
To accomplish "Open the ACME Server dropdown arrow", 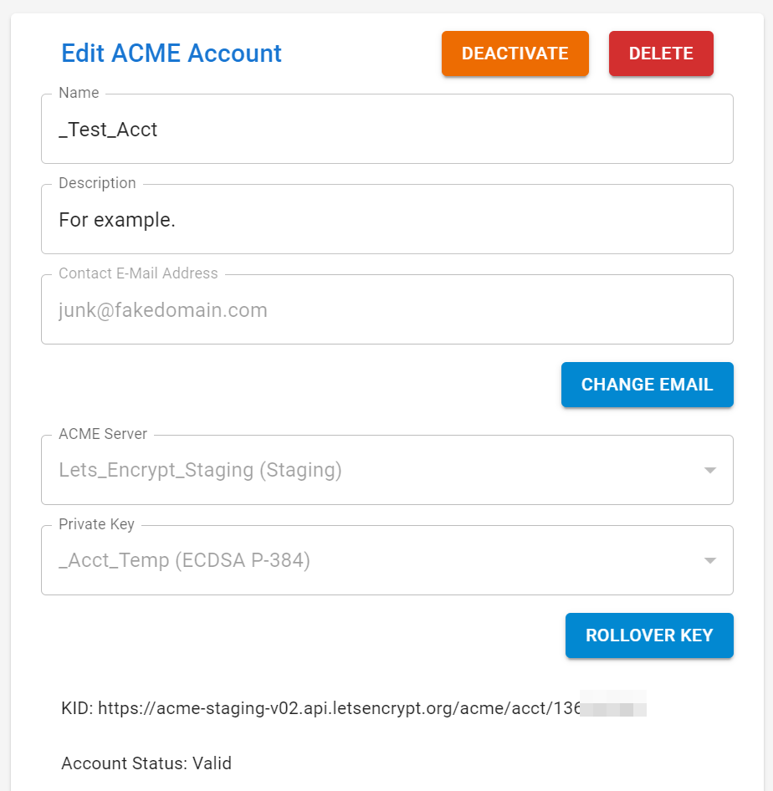I will [710, 470].
